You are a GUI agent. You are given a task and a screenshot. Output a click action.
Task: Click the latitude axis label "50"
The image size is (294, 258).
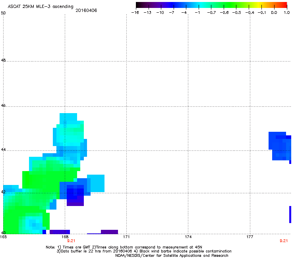[x=3, y=13]
